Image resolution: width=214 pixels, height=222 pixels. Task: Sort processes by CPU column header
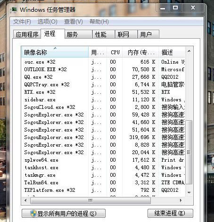(x=115, y=52)
